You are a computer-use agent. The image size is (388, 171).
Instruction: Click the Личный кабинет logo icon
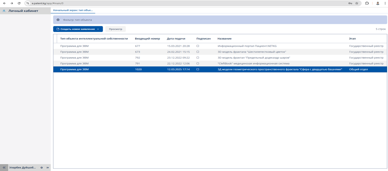[x=4, y=11]
